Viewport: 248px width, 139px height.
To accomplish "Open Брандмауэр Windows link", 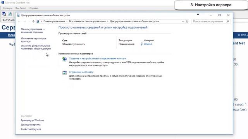I will 33,120.
